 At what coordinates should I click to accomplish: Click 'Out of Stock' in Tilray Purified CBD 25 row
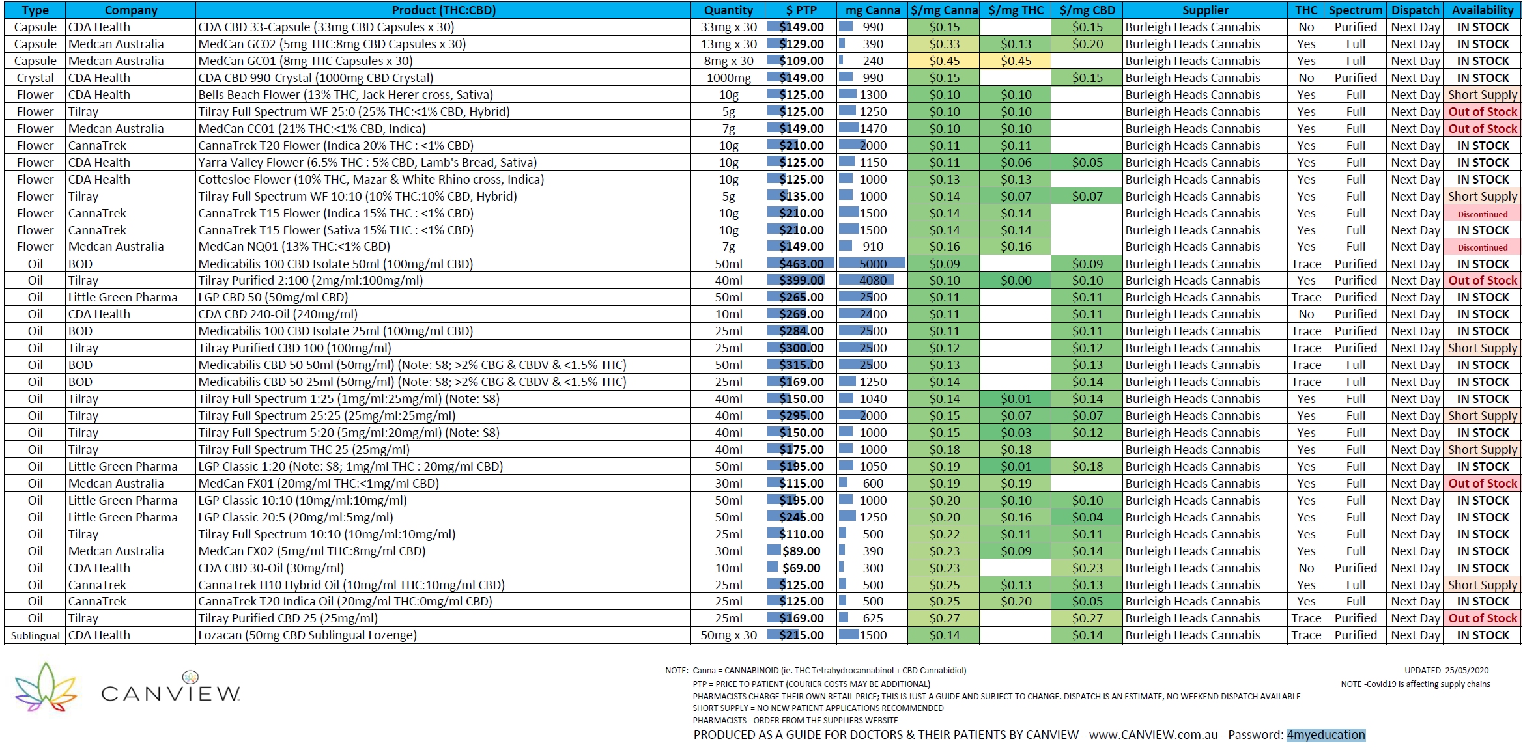coord(1483,618)
